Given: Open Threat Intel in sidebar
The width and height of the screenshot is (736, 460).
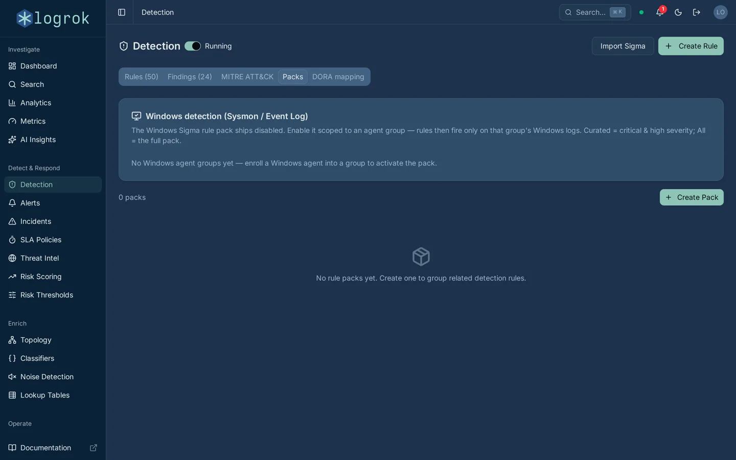Looking at the screenshot, I should tap(53, 258).
